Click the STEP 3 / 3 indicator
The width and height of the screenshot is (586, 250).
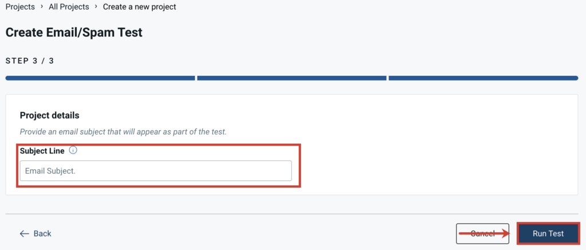point(30,61)
